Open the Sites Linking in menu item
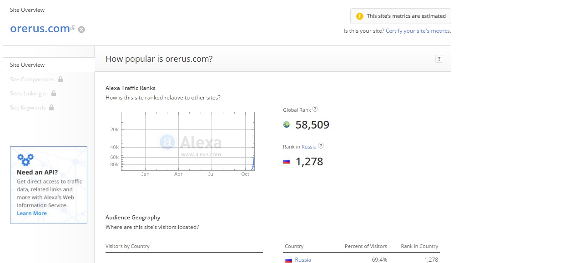 pos(29,94)
